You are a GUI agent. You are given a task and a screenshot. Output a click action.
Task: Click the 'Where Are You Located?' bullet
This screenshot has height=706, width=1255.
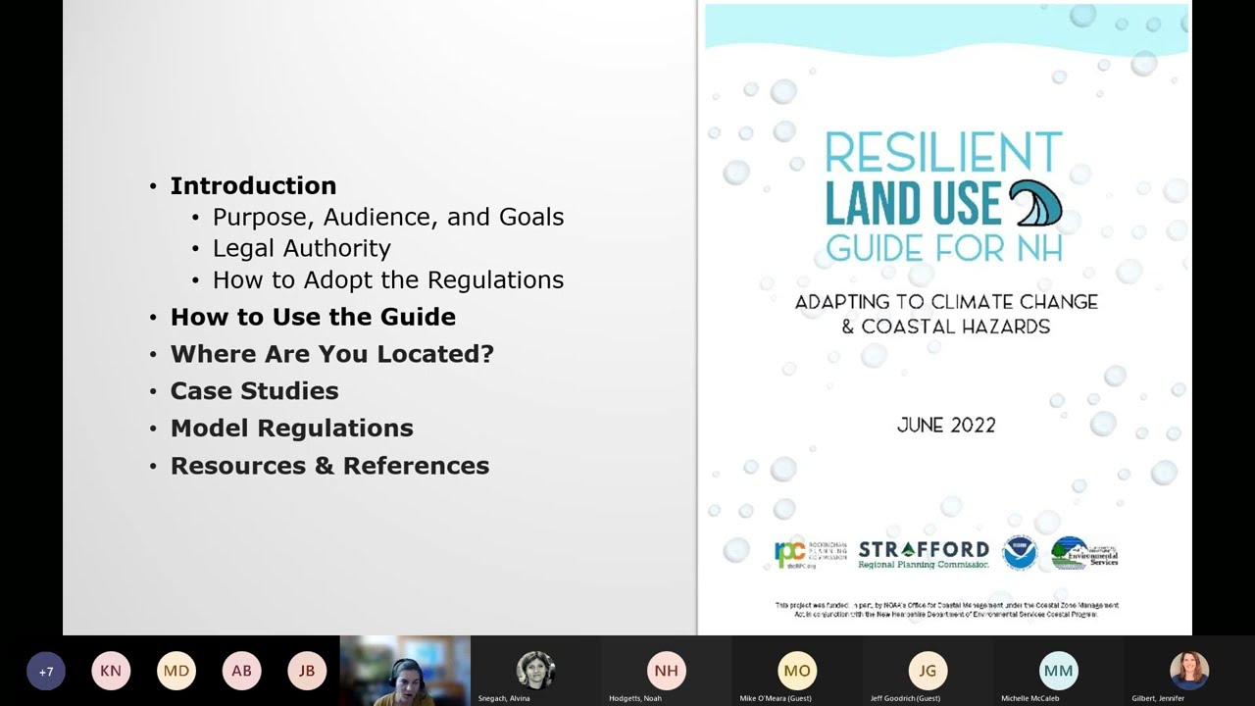click(332, 354)
